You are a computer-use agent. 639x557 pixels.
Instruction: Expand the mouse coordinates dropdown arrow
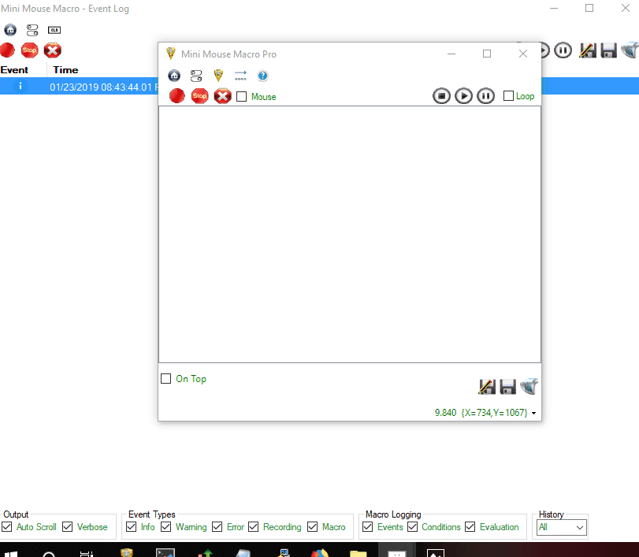pyautogui.click(x=534, y=413)
